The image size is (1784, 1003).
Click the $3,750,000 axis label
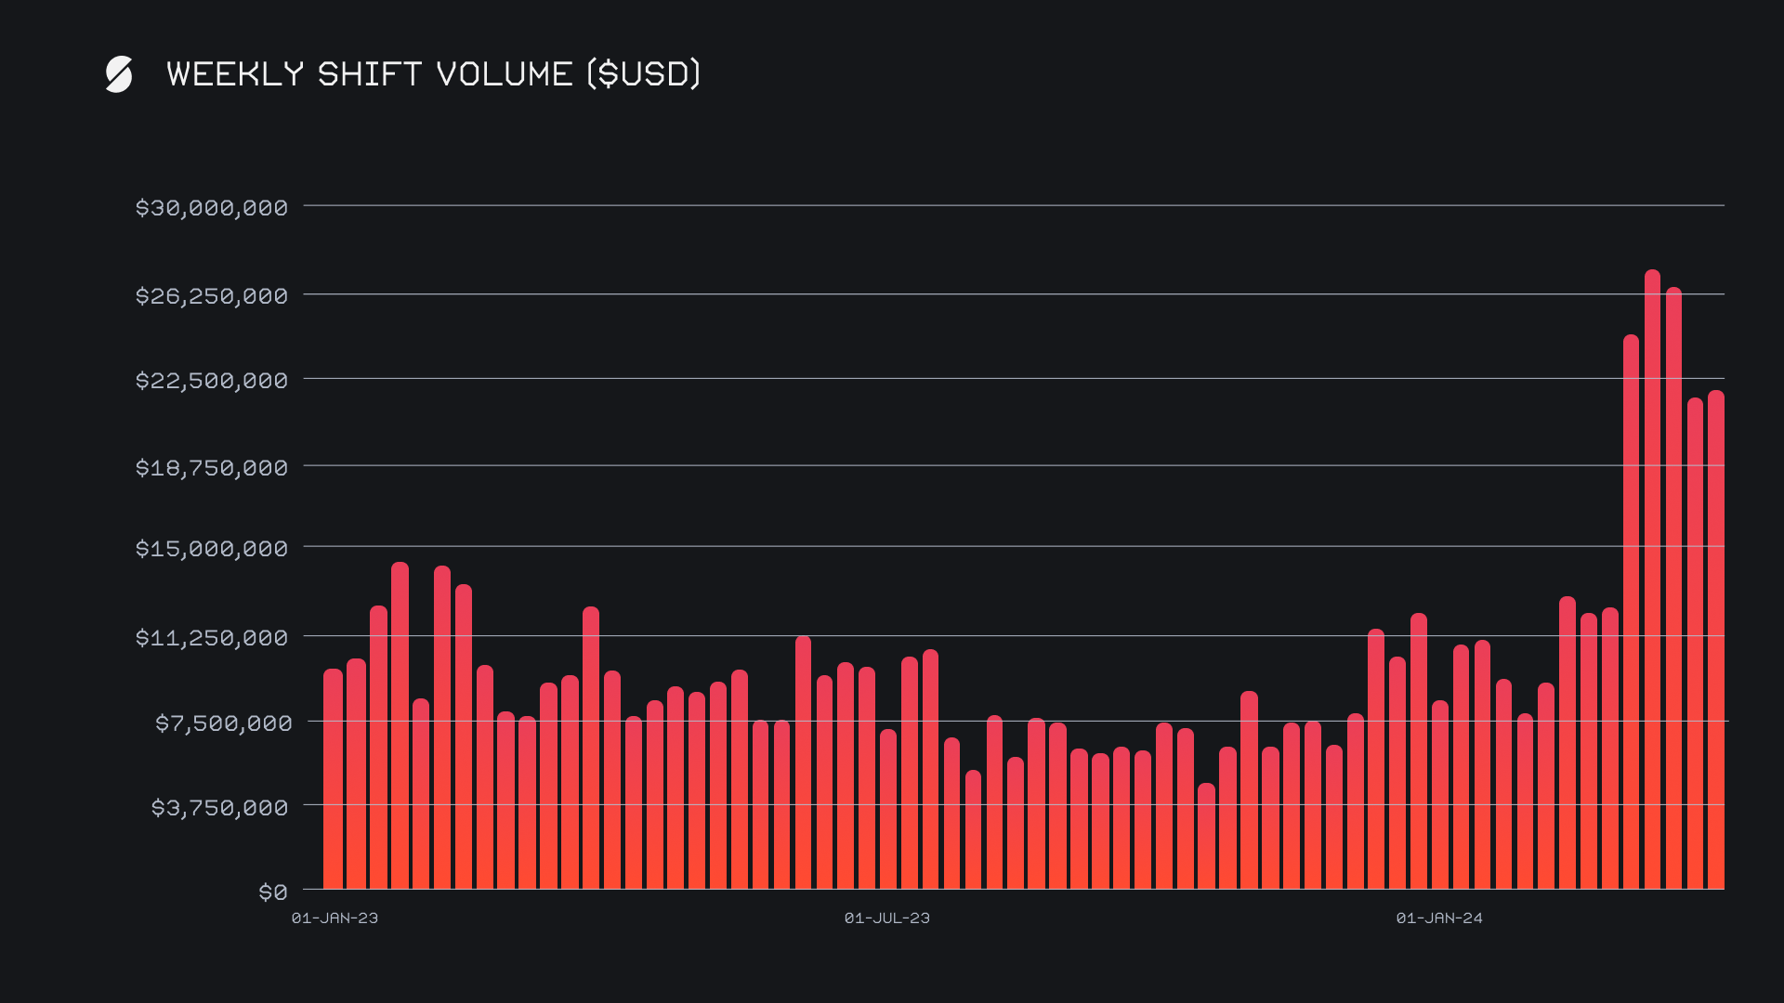[219, 807]
